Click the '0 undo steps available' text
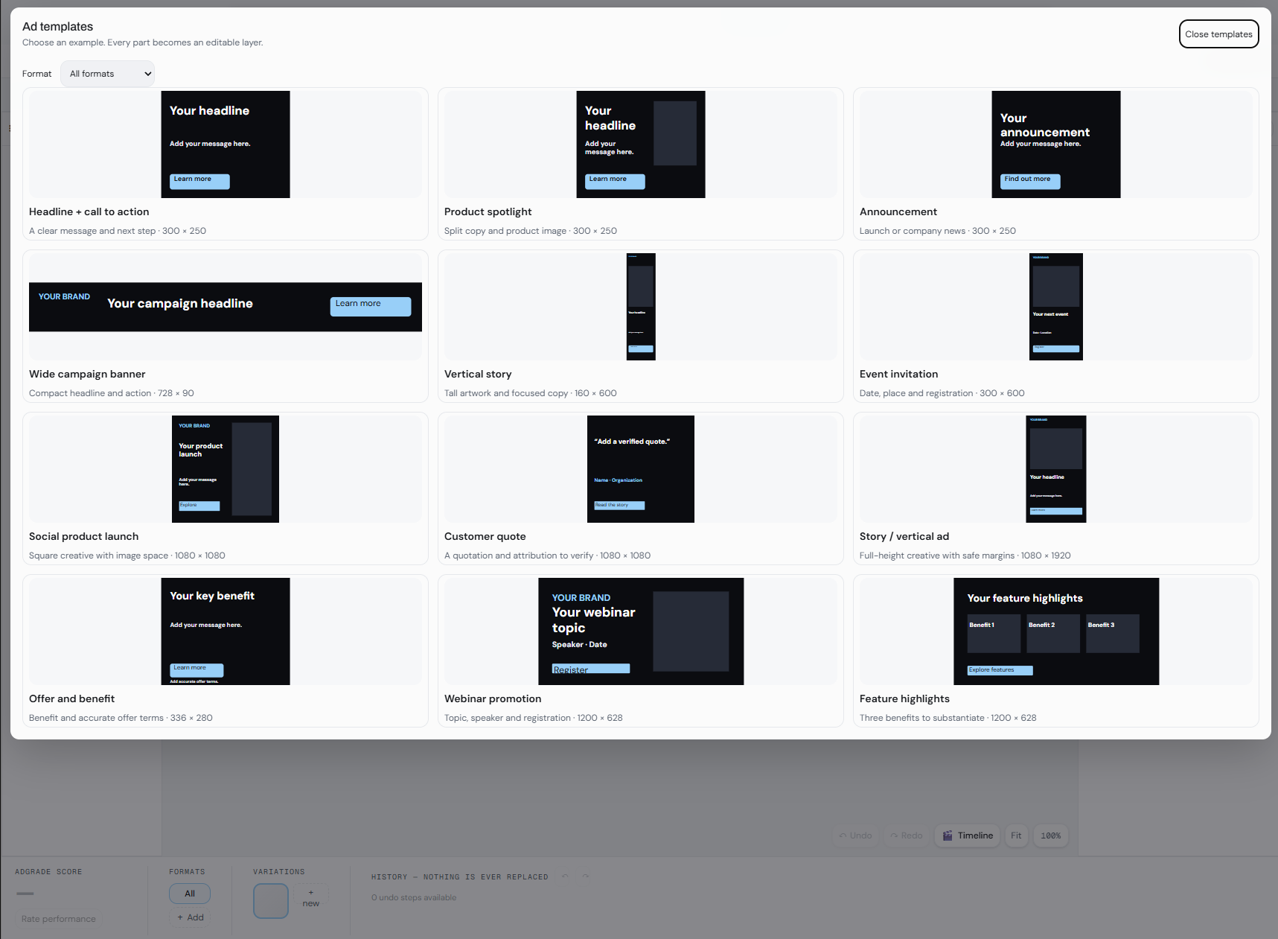This screenshot has height=939, width=1278. point(414,897)
